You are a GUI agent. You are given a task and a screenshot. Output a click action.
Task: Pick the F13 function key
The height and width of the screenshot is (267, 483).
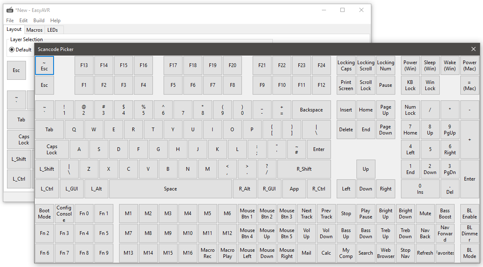pyautogui.click(x=84, y=65)
